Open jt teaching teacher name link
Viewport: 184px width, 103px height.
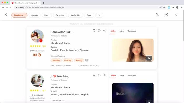[60, 76]
